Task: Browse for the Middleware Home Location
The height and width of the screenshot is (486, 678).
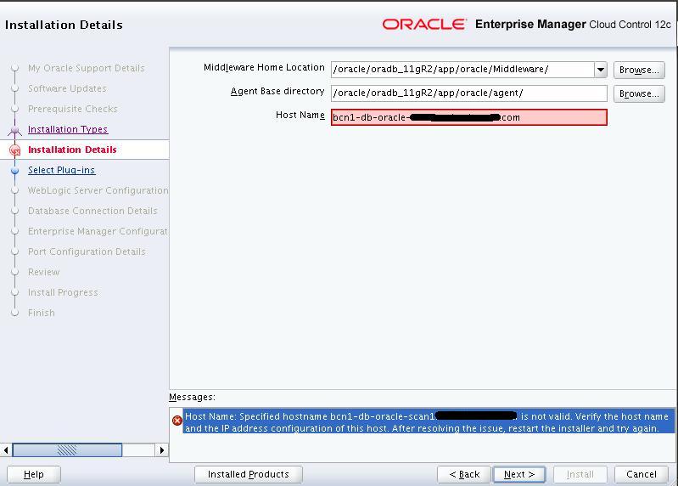Action: (x=639, y=70)
